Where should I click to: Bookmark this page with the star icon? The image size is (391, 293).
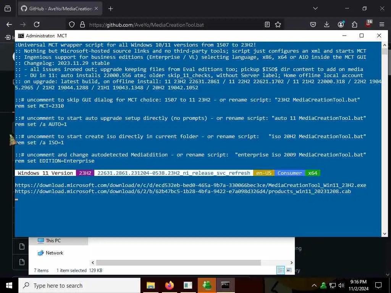278,24
